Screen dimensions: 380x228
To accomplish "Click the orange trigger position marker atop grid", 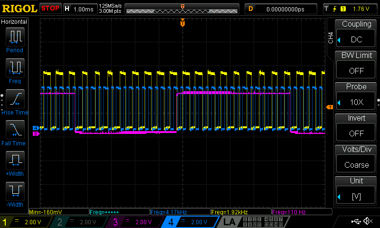I will 182,23.
